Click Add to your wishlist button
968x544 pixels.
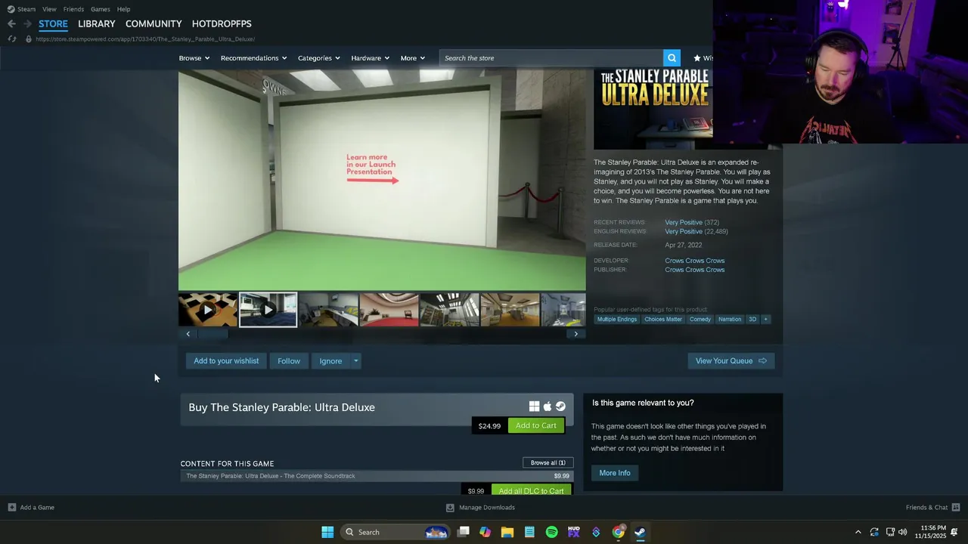pos(226,361)
